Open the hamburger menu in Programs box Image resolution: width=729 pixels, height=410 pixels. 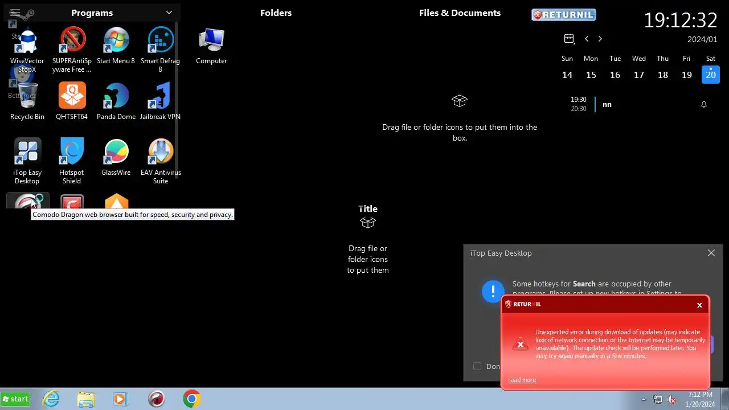click(x=15, y=13)
